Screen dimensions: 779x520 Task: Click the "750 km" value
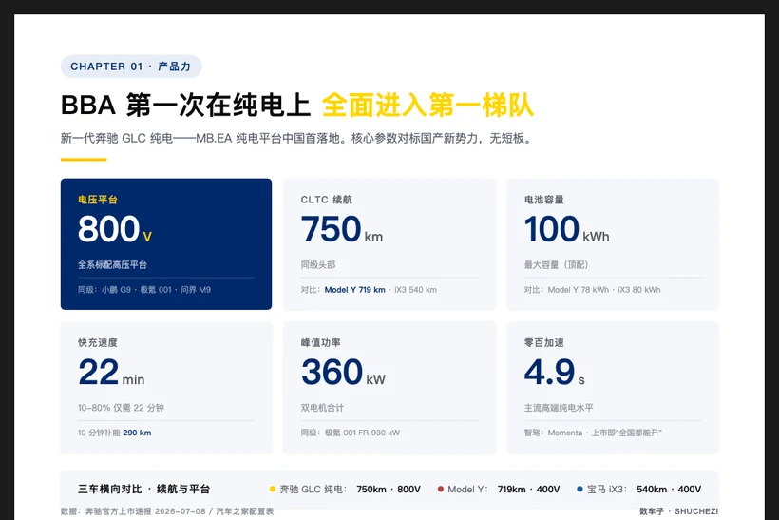(342, 229)
